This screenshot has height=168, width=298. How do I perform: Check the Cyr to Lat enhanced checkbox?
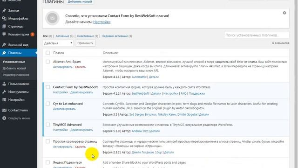(47, 104)
